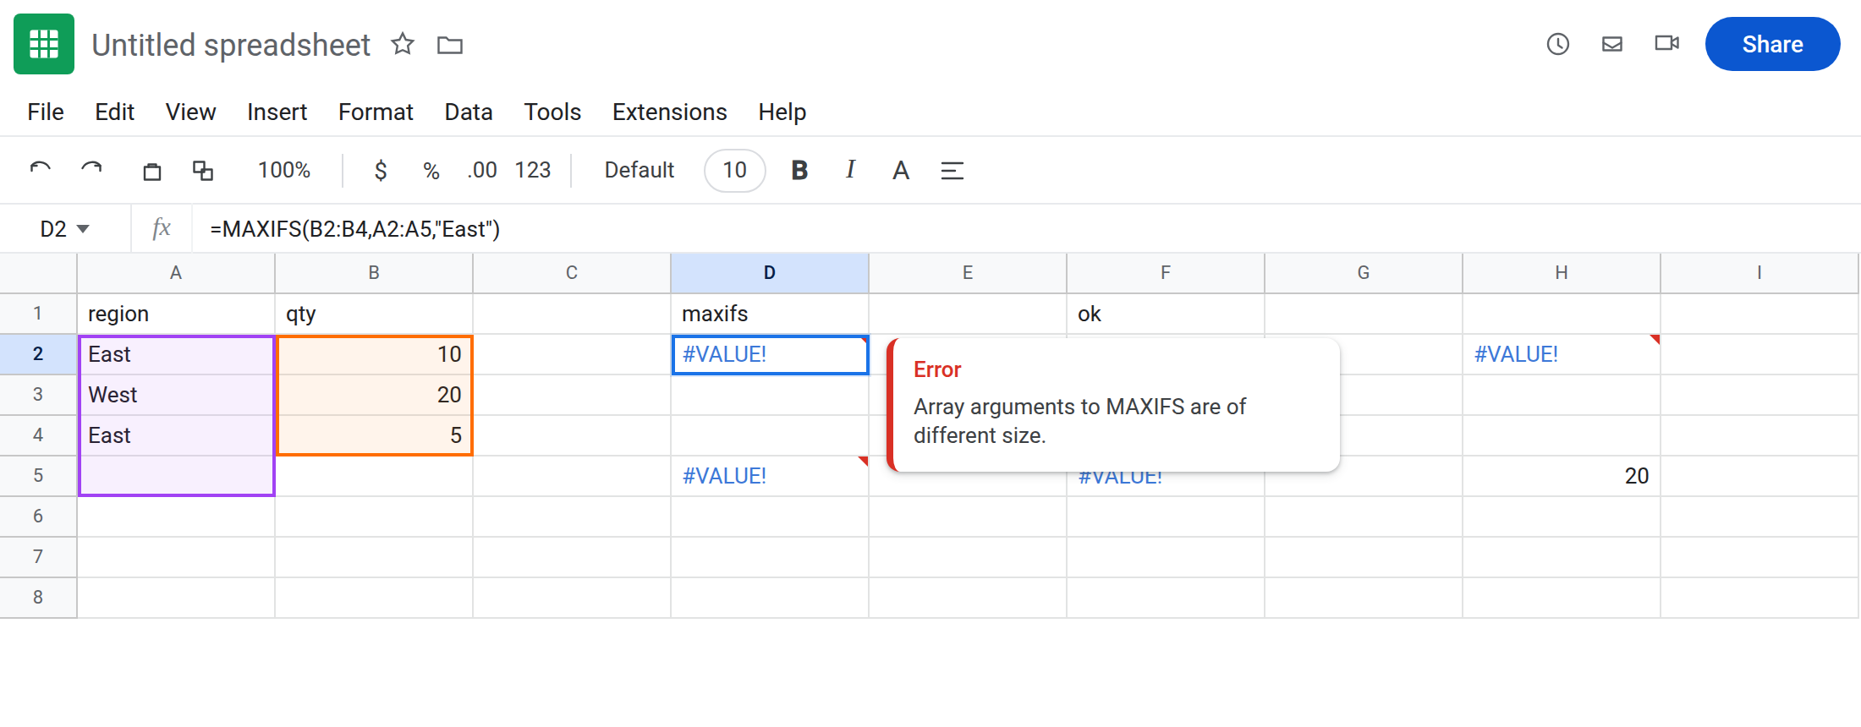Open the Extensions menu
Image resolution: width=1861 pixels, height=727 pixels.
pos(669,112)
